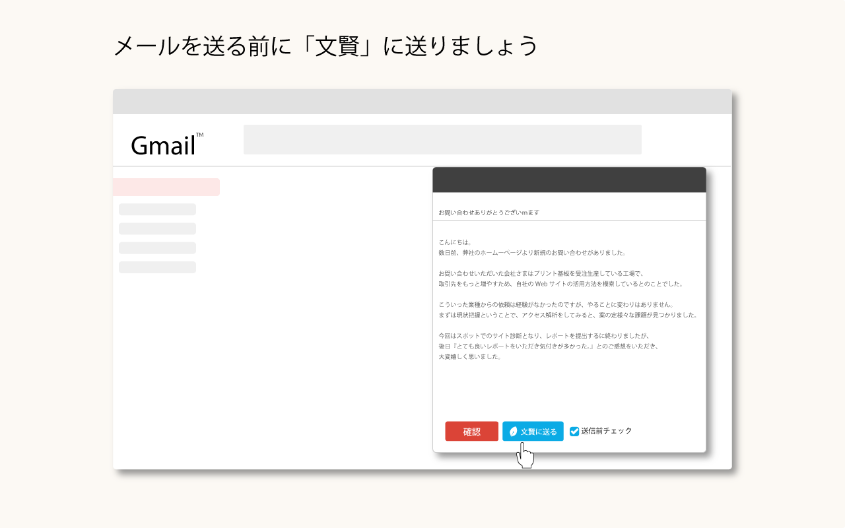Viewport: 845px width, 528px height.
Task: Collapse the dark header of the compose popup
Action: click(x=569, y=178)
